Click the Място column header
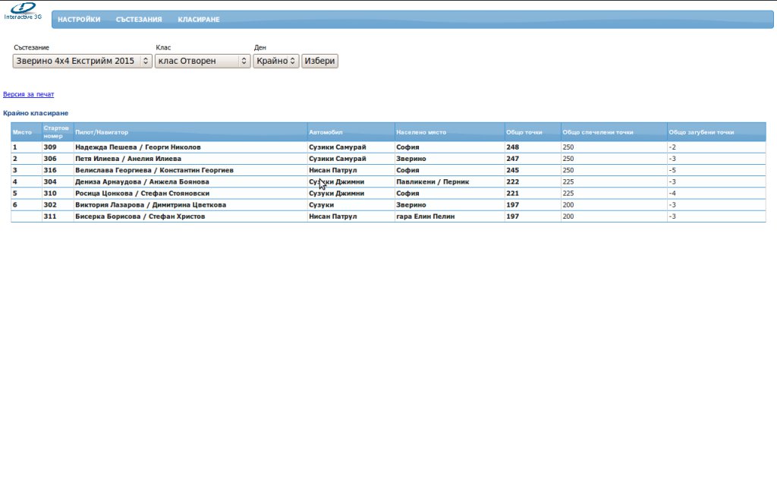Screen dimensions: 777x486 tap(23, 132)
